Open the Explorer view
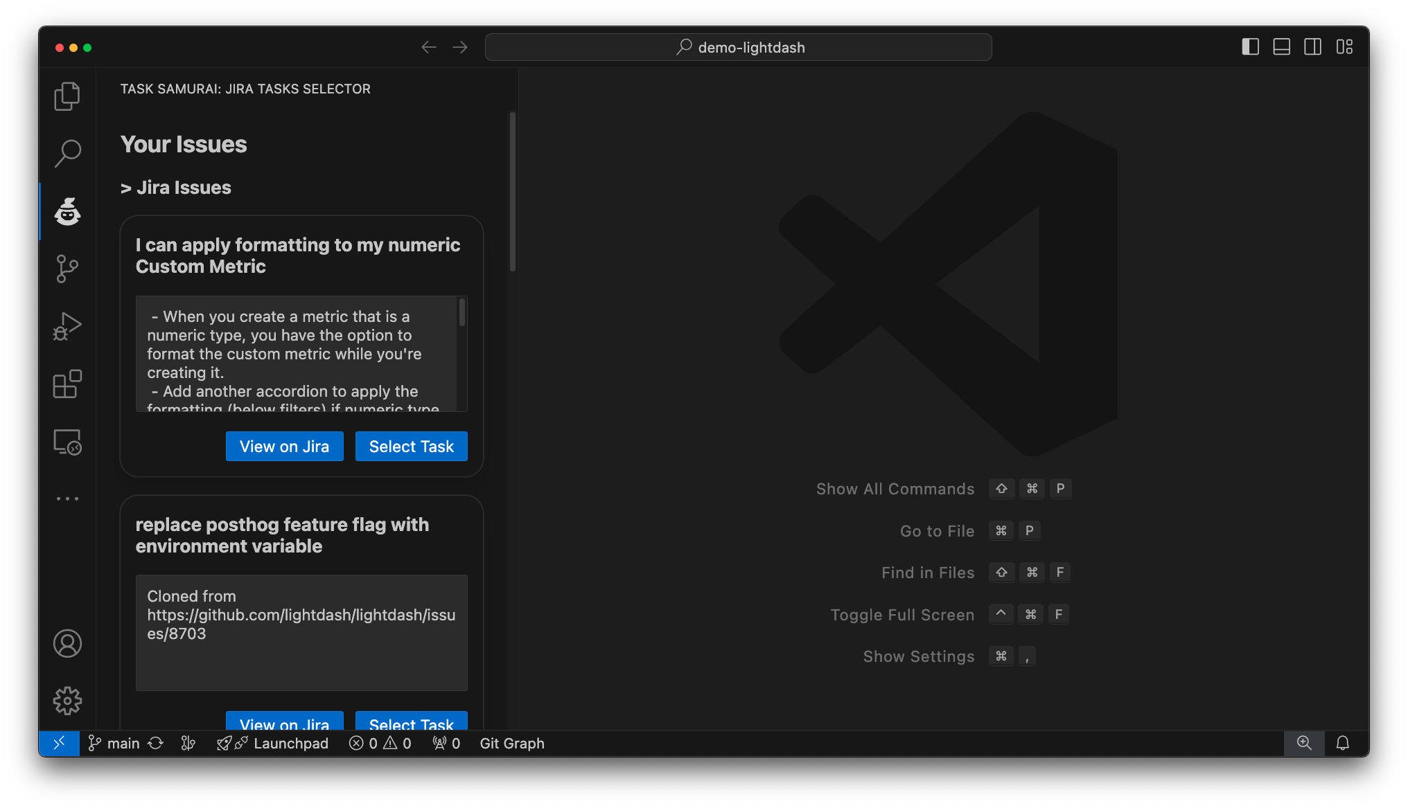The width and height of the screenshot is (1408, 808). point(67,96)
